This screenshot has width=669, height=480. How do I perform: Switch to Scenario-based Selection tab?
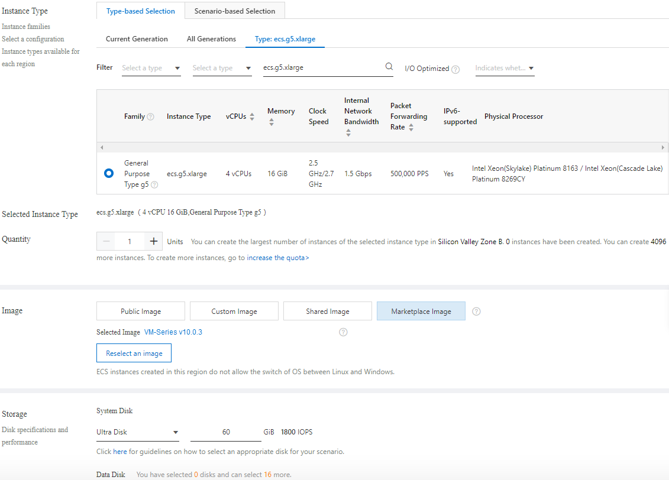click(235, 11)
